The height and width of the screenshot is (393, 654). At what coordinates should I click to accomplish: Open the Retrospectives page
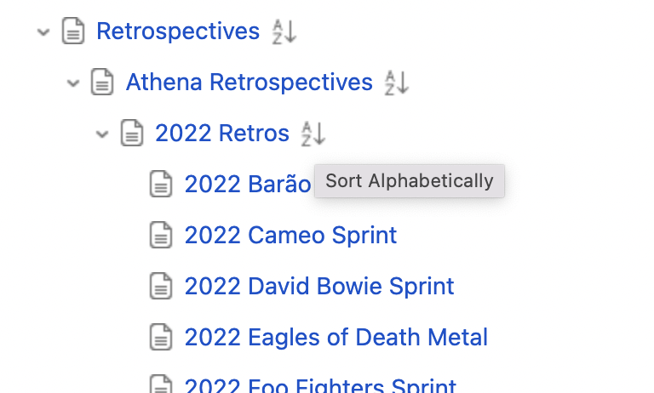pos(178,31)
